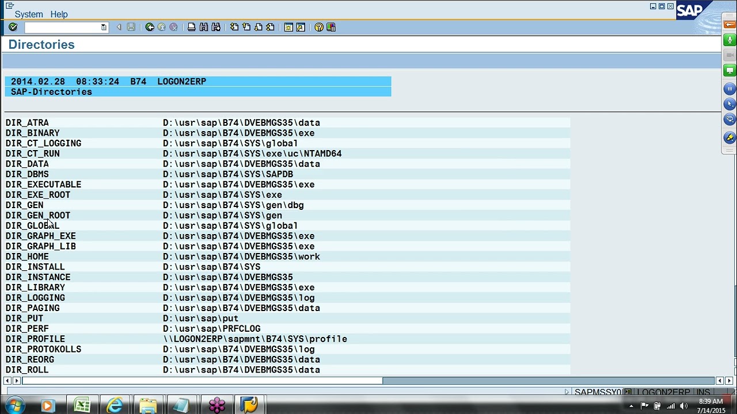The width and height of the screenshot is (737, 414).
Task: Click the DIR_GEN path ending gen\dbg
Action: click(x=233, y=205)
